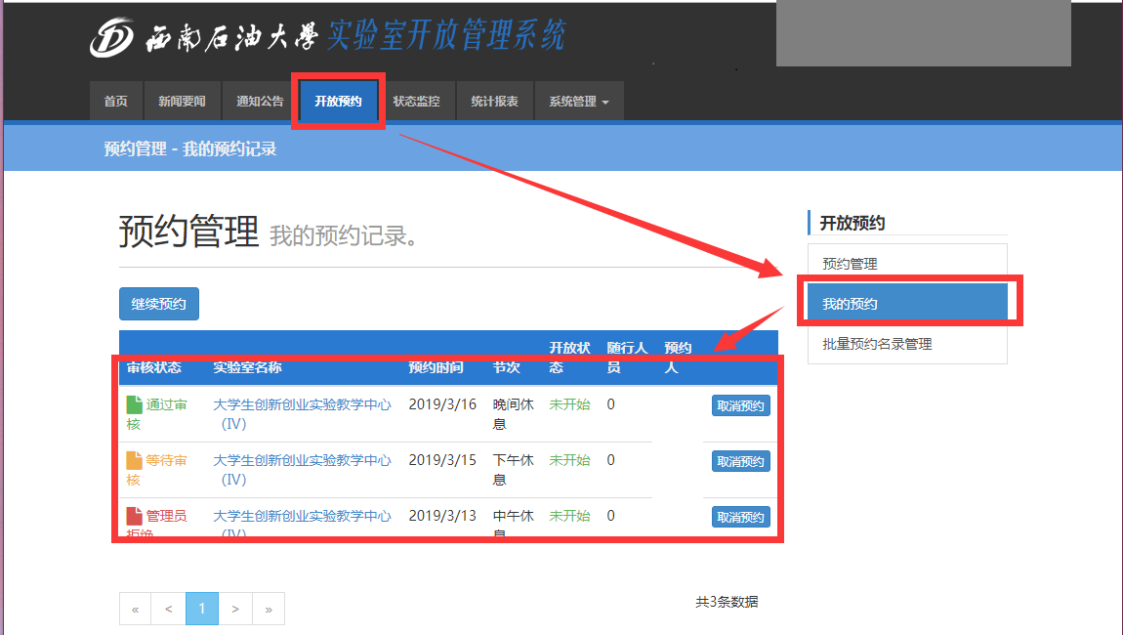Cancel the 2019/3/16 reservation via 取消预约
Image resolution: width=1123 pixels, height=635 pixels.
point(739,405)
